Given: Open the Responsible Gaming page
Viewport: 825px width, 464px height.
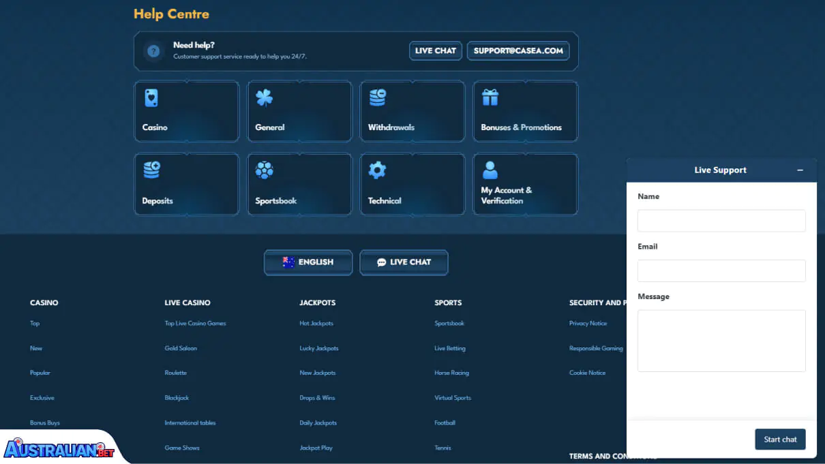Looking at the screenshot, I should 595,347.
